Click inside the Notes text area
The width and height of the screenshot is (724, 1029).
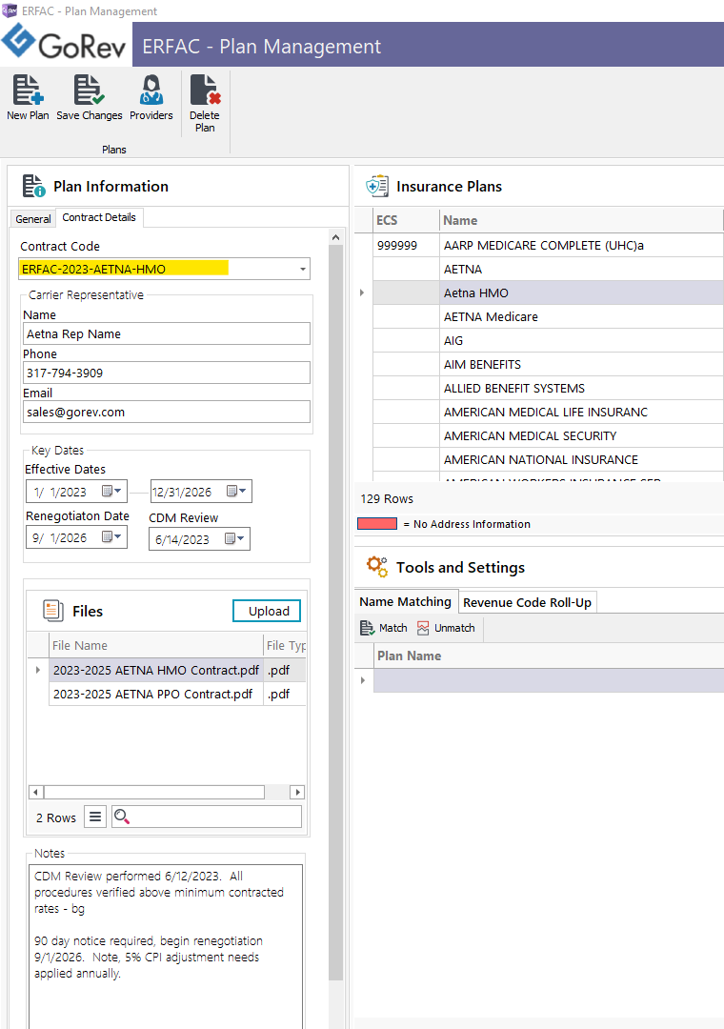pyautogui.click(x=166, y=945)
